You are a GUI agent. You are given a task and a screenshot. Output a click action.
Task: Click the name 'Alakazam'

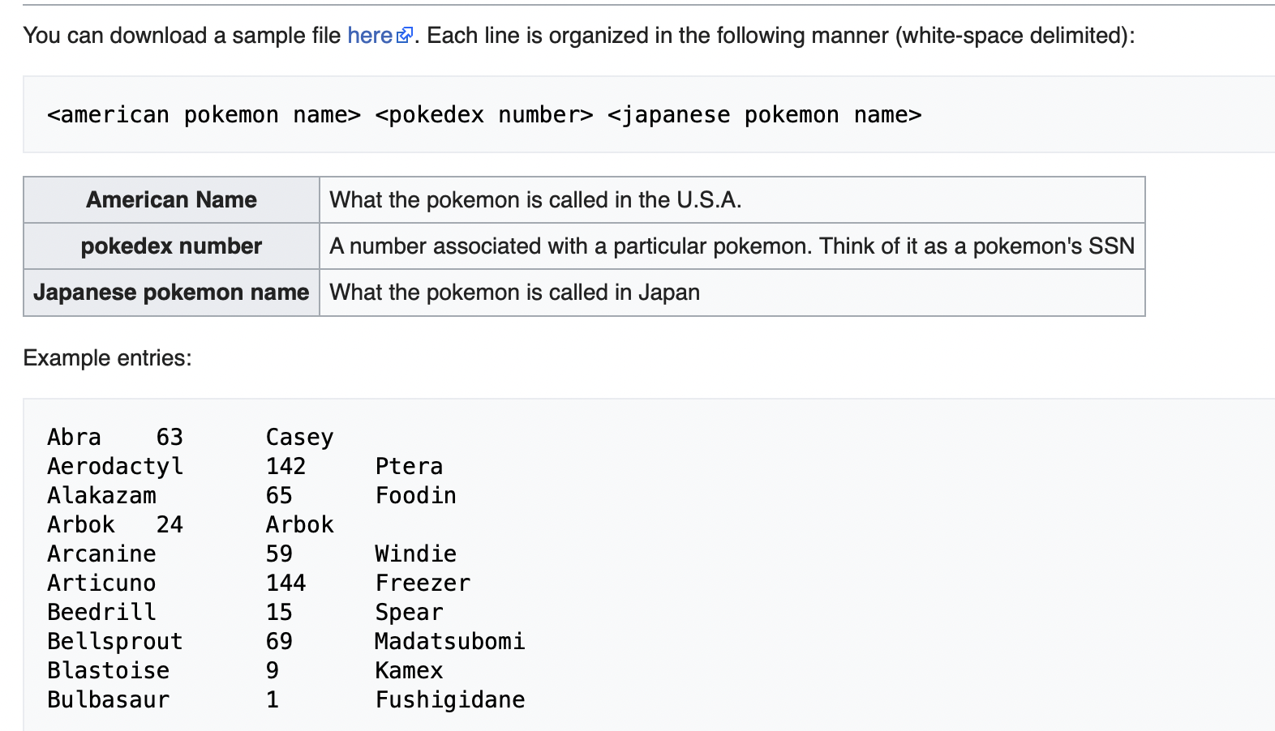coord(101,496)
